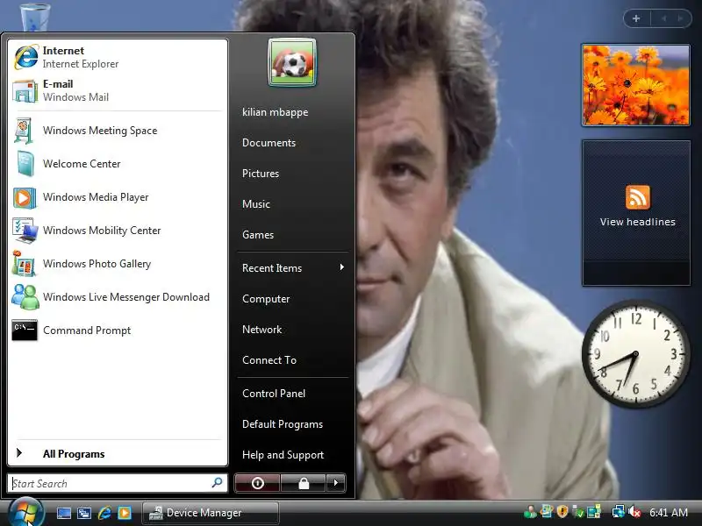Open Windows Photo Gallery

[118, 264]
